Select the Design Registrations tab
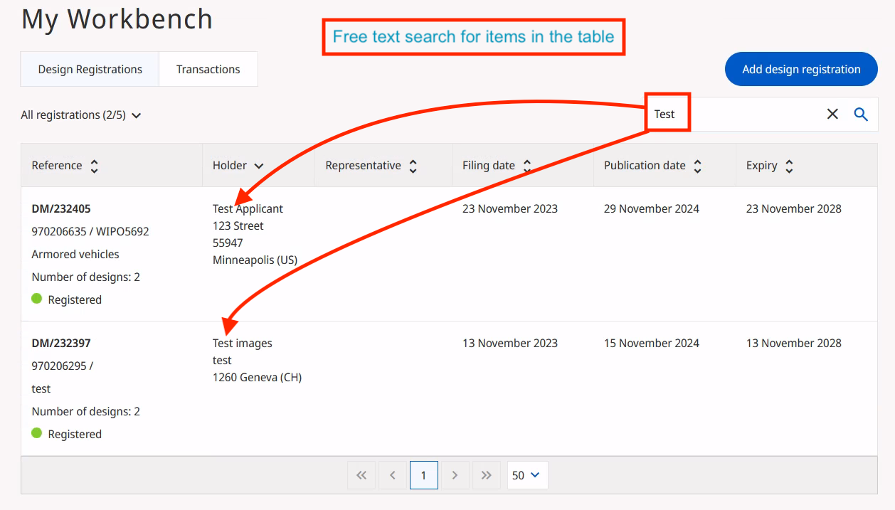Screen dimensions: 895x510 [x=90, y=70]
